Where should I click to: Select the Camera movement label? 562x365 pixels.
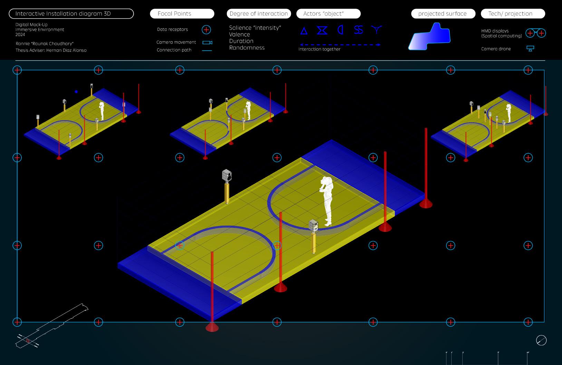[x=176, y=42]
